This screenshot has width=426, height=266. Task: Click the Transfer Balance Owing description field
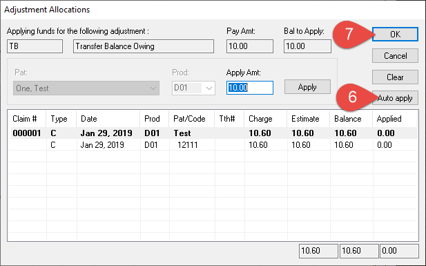pyautogui.click(x=144, y=46)
